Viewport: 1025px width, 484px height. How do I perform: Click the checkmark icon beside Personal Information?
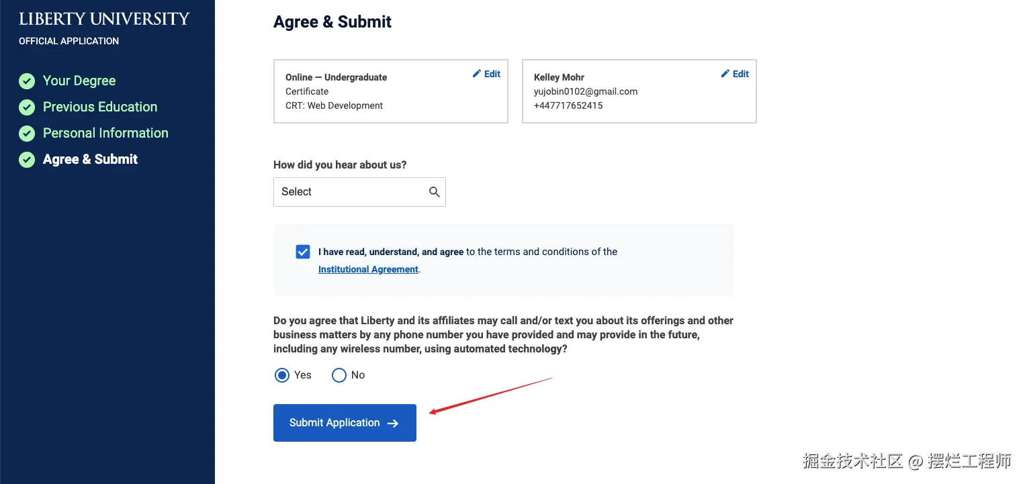27,134
